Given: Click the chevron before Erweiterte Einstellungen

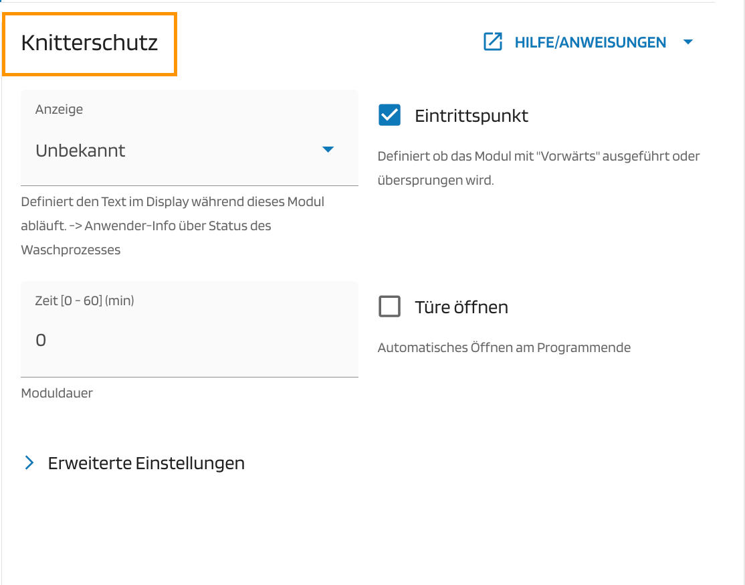Looking at the screenshot, I should tap(29, 463).
